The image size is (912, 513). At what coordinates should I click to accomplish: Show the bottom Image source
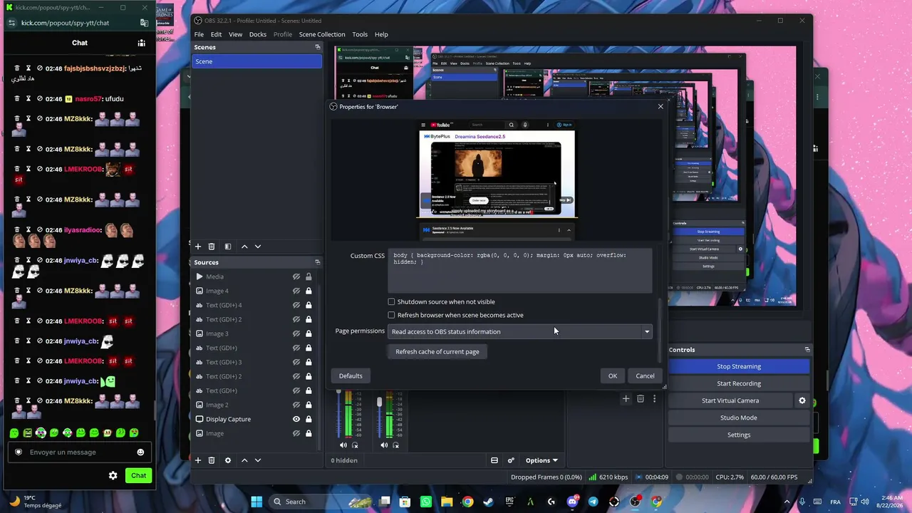point(296,433)
